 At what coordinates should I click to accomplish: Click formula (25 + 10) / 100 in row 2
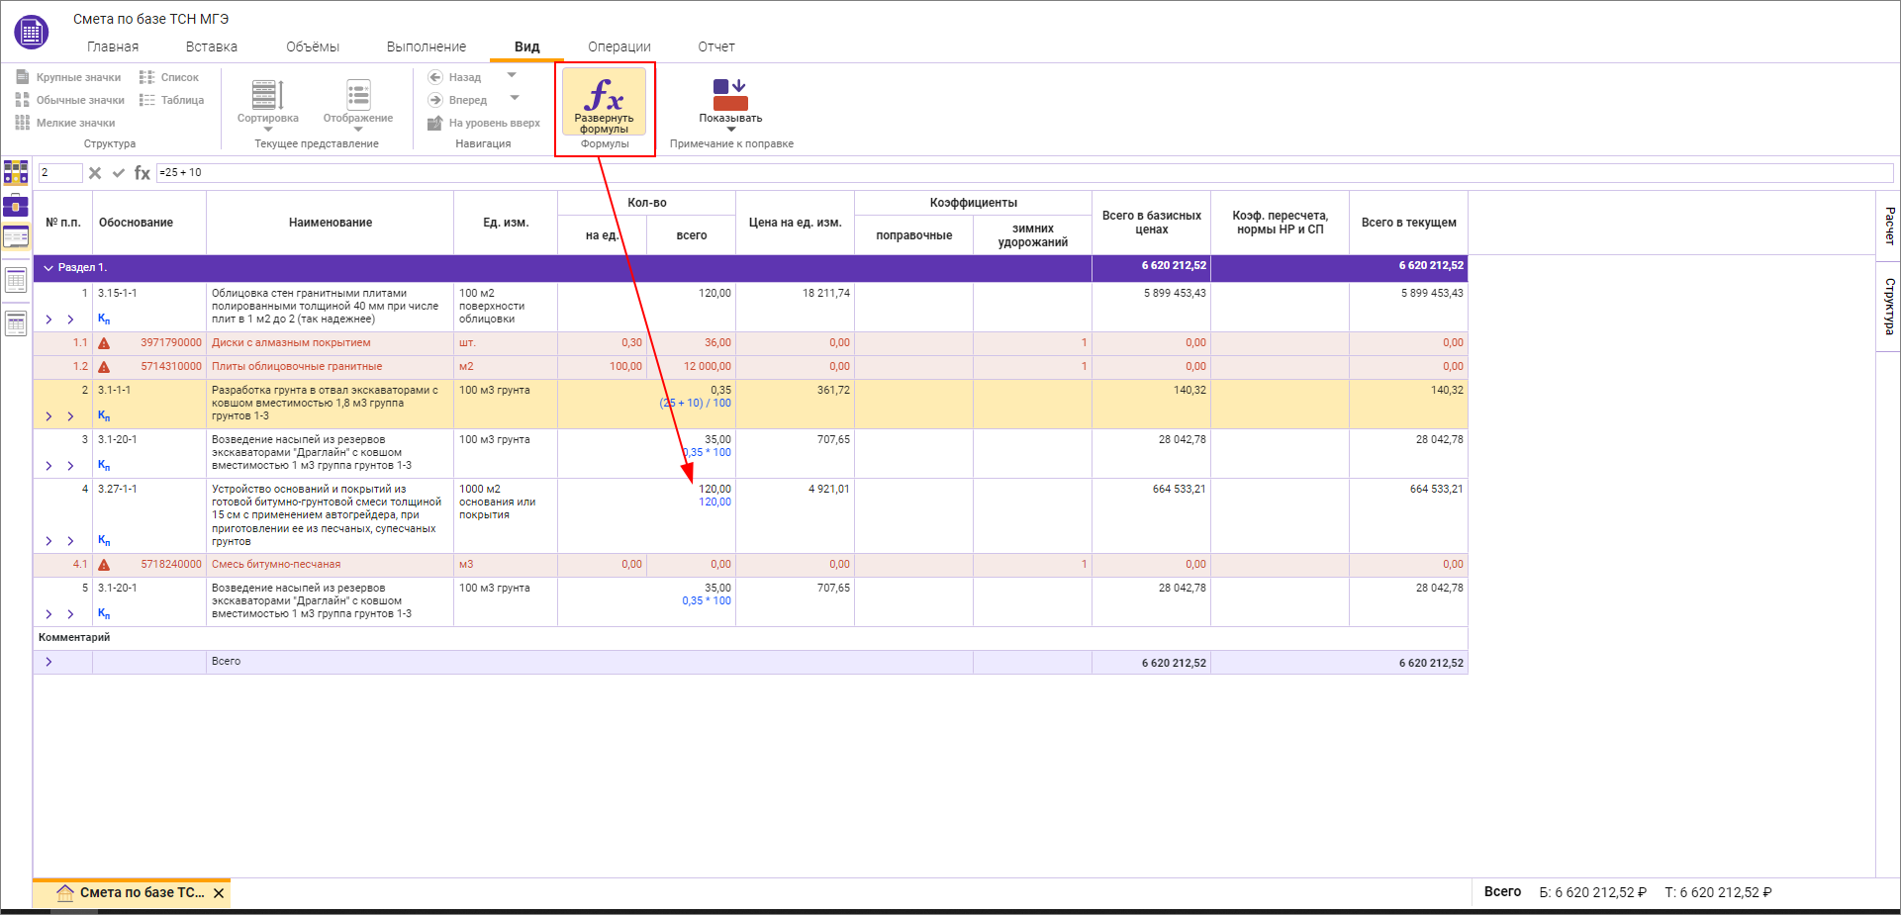696,404
